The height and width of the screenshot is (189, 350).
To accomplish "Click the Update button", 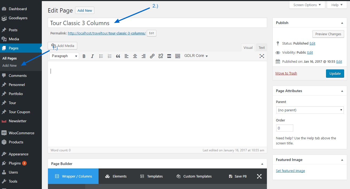I will tap(335, 73).
